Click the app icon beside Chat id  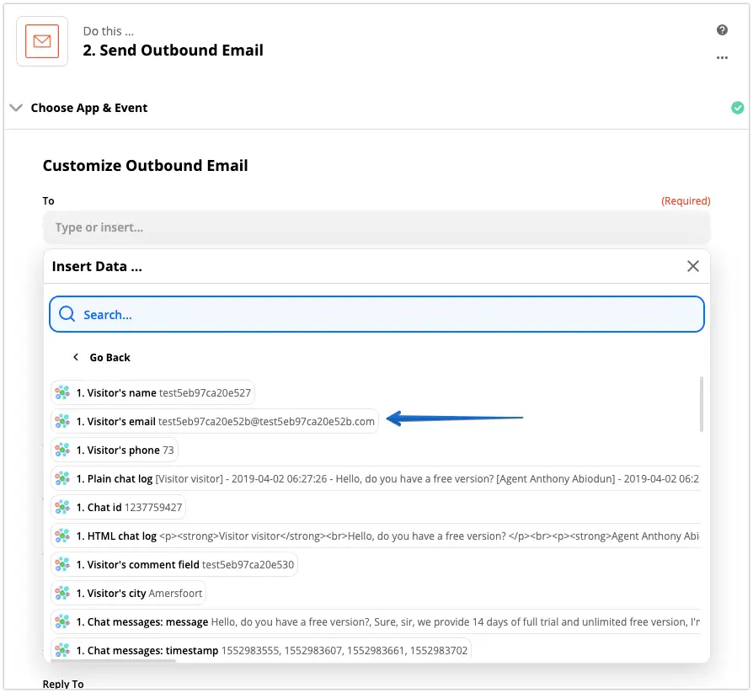click(x=62, y=507)
